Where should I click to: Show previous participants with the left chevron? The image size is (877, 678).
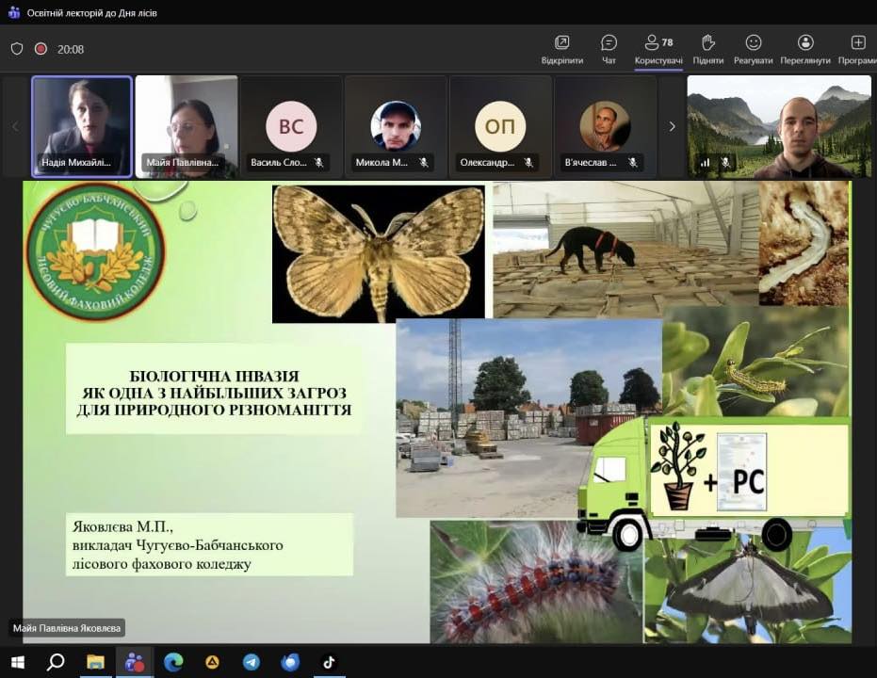tap(15, 126)
